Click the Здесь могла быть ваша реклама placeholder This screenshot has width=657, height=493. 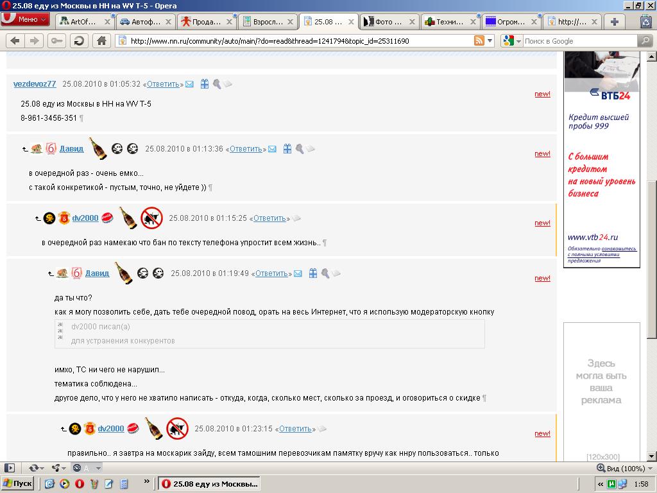(601, 381)
